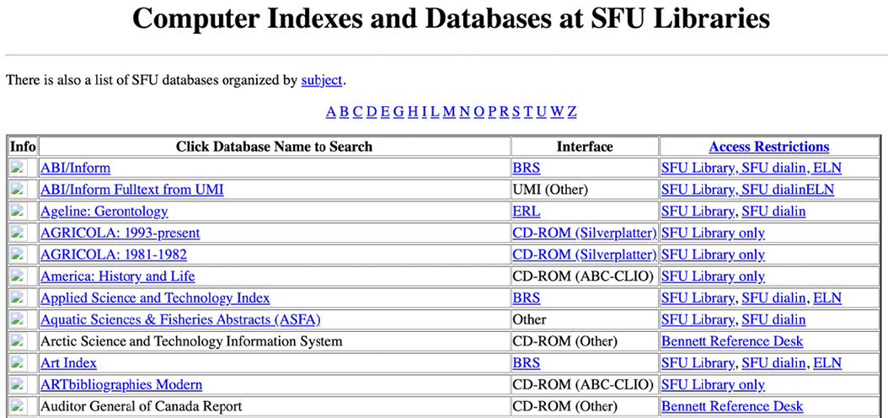
Task: Jump to letter N in the alphabet index
Action: 465,111
